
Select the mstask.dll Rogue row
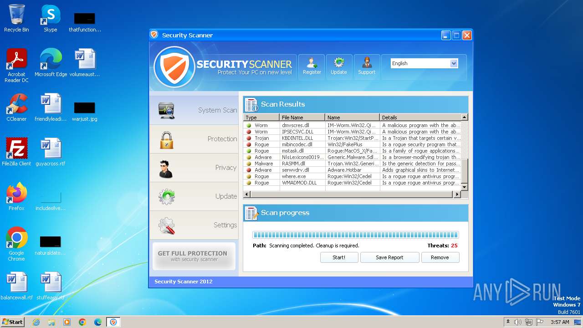tap(353, 151)
